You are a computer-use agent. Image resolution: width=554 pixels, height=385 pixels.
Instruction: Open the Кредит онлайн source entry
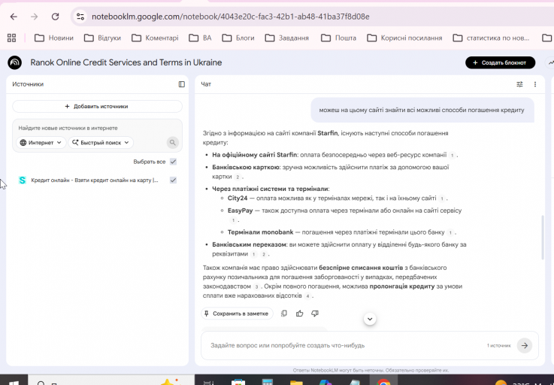pos(94,180)
